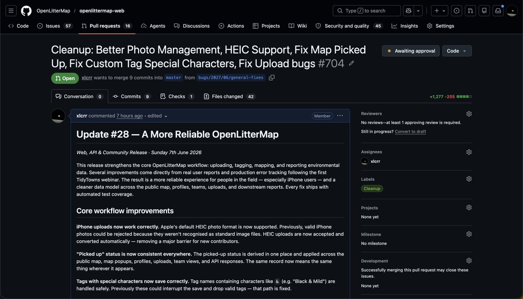Switch to the Commits tab

tap(131, 96)
